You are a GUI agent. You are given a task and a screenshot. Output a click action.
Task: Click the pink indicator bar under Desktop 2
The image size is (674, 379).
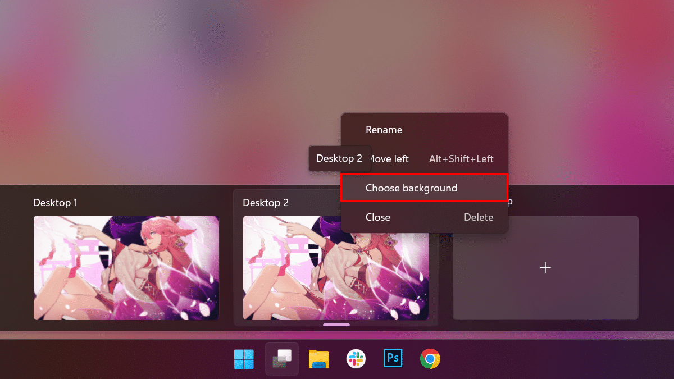[x=336, y=325]
